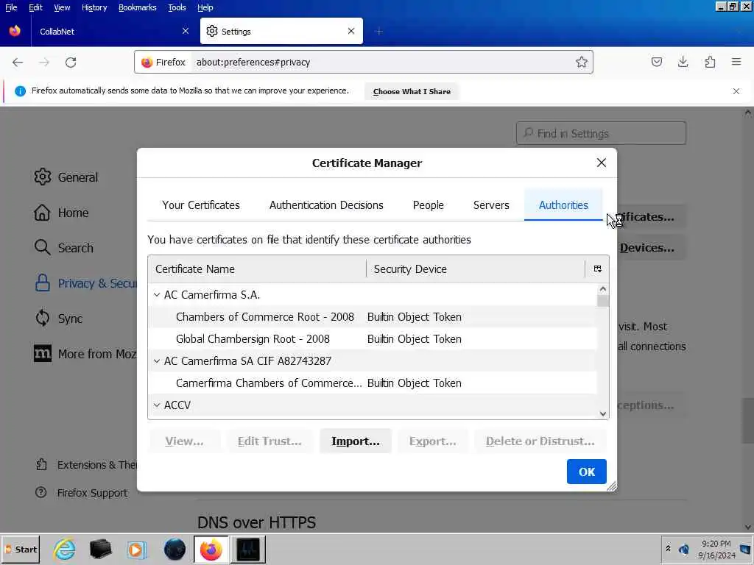Open the Firefox hamburger application menu
754x565 pixels.
(736, 62)
